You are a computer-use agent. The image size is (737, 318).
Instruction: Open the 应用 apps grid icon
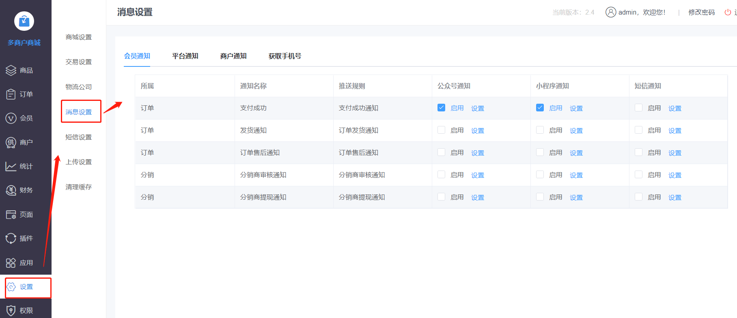click(x=11, y=263)
